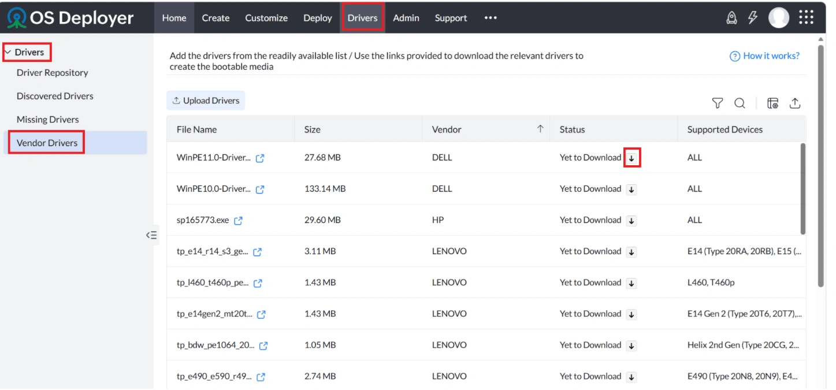
Task: Open the Create tab
Action: click(215, 18)
